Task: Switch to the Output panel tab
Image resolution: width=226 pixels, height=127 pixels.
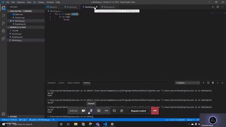Action: tap(61, 83)
